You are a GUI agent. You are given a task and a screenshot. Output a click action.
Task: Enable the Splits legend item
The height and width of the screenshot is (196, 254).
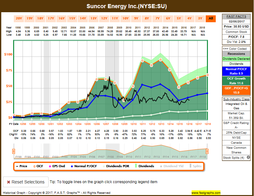pyautogui.click(x=194, y=166)
